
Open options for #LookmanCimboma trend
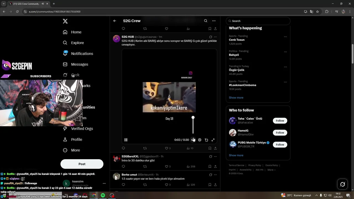(x=285, y=82)
